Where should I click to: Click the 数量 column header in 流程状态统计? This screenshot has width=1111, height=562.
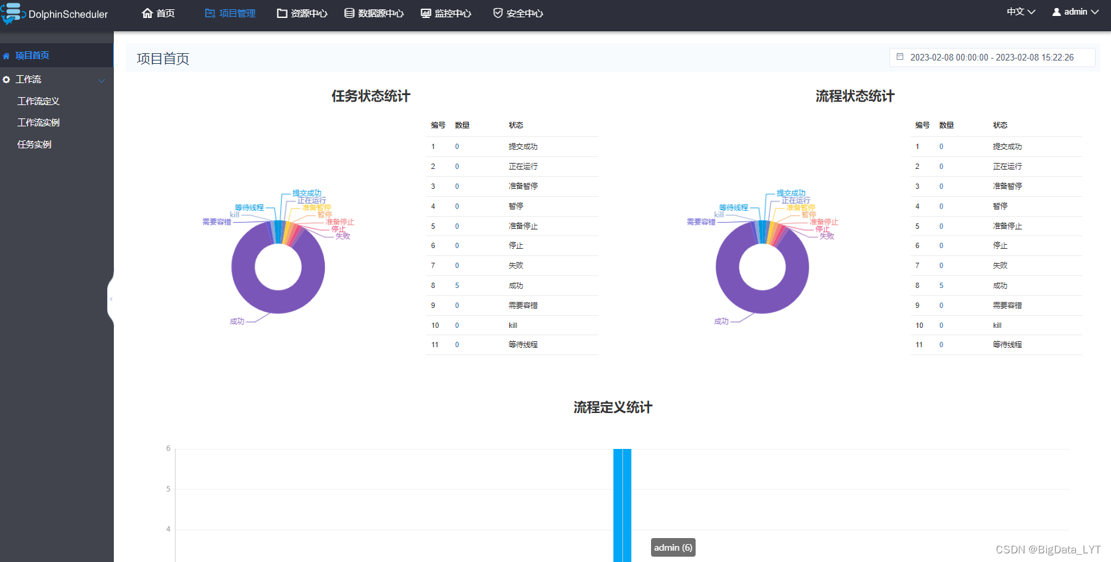[x=947, y=125]
